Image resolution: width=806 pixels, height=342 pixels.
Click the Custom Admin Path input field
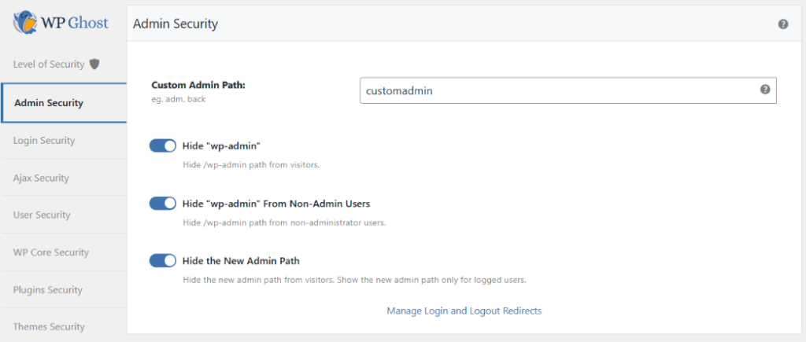click(x=568, y=90)
